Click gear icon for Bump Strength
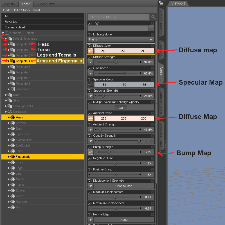 point(152,147)
